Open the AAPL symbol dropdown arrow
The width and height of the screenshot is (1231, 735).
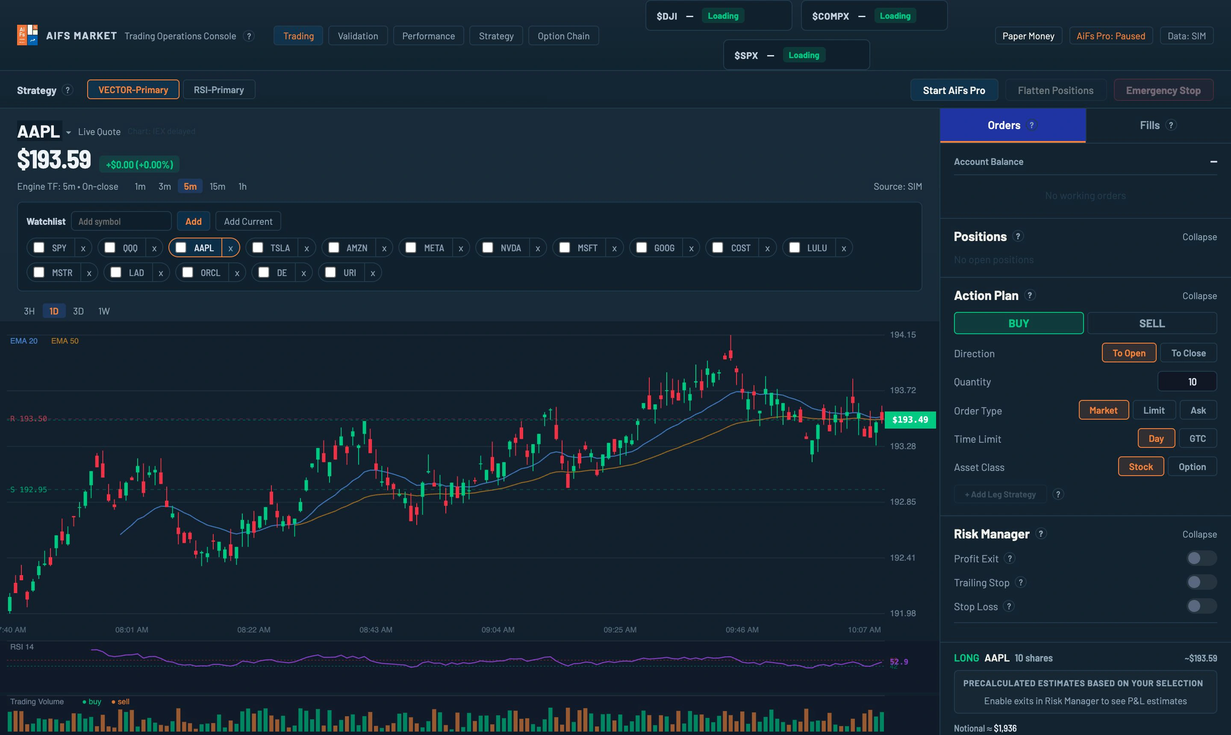68,133
